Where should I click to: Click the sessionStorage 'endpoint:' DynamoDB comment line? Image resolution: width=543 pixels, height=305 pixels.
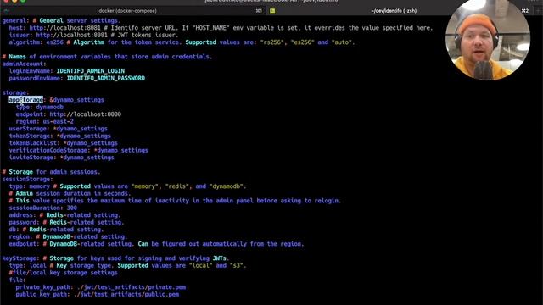click(156, 244)
